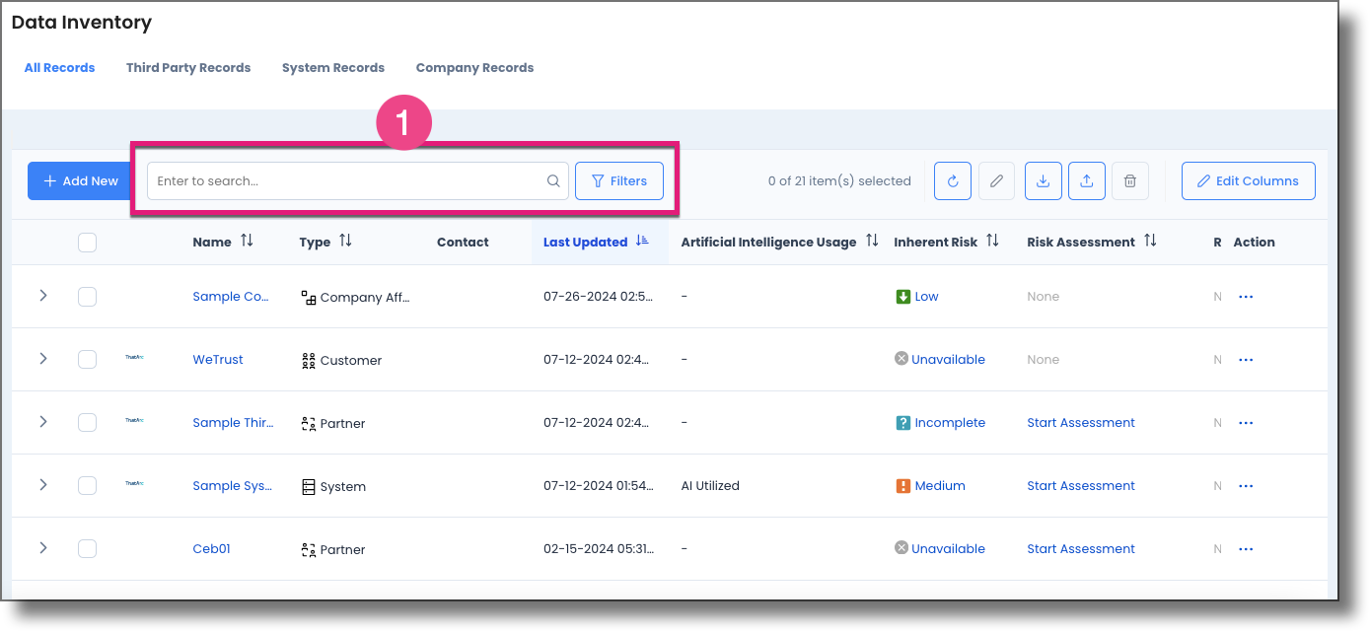Click inside the search input field
The height and width of the screenshot is (632, 1370).
345,180
